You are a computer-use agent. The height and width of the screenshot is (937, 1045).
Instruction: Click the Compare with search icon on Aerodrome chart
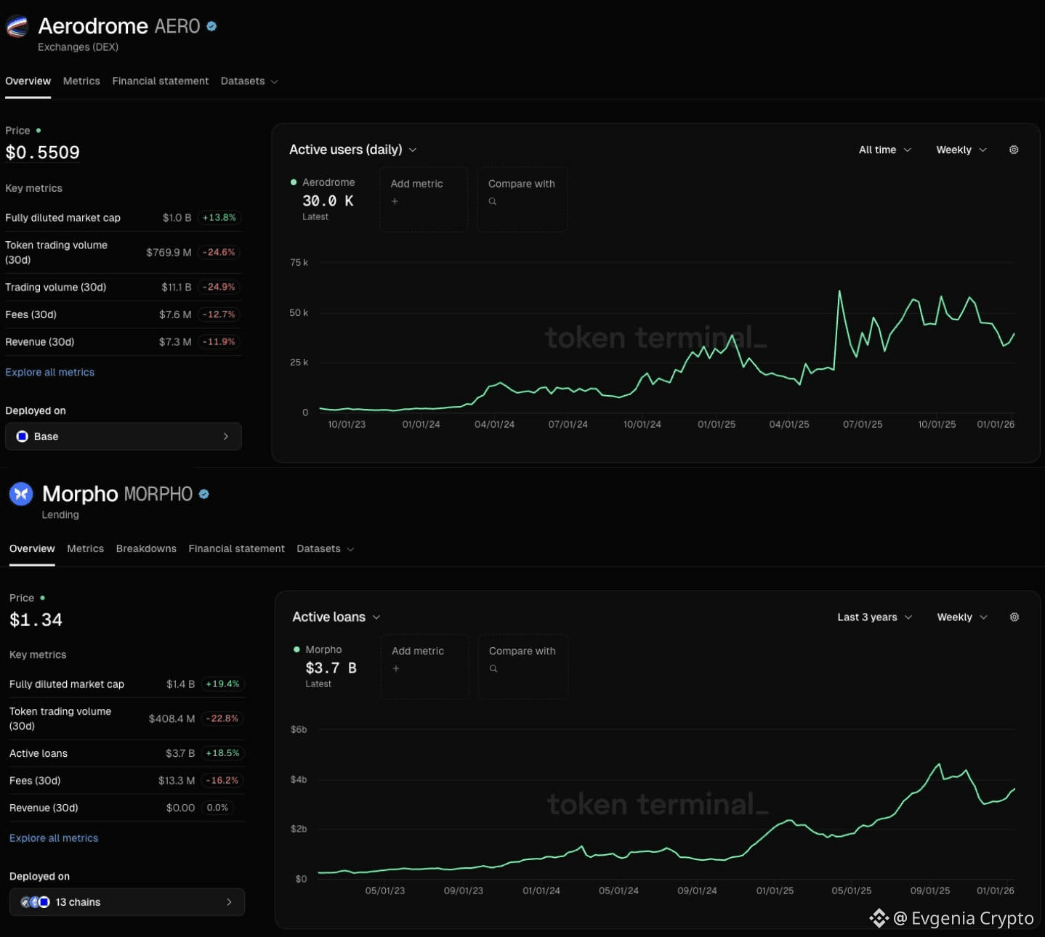click(x=493, y=201)
